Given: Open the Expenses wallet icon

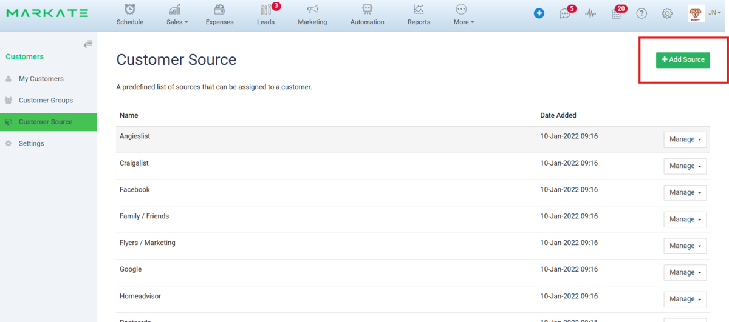Looking at the screenshot, I should 220,9.
